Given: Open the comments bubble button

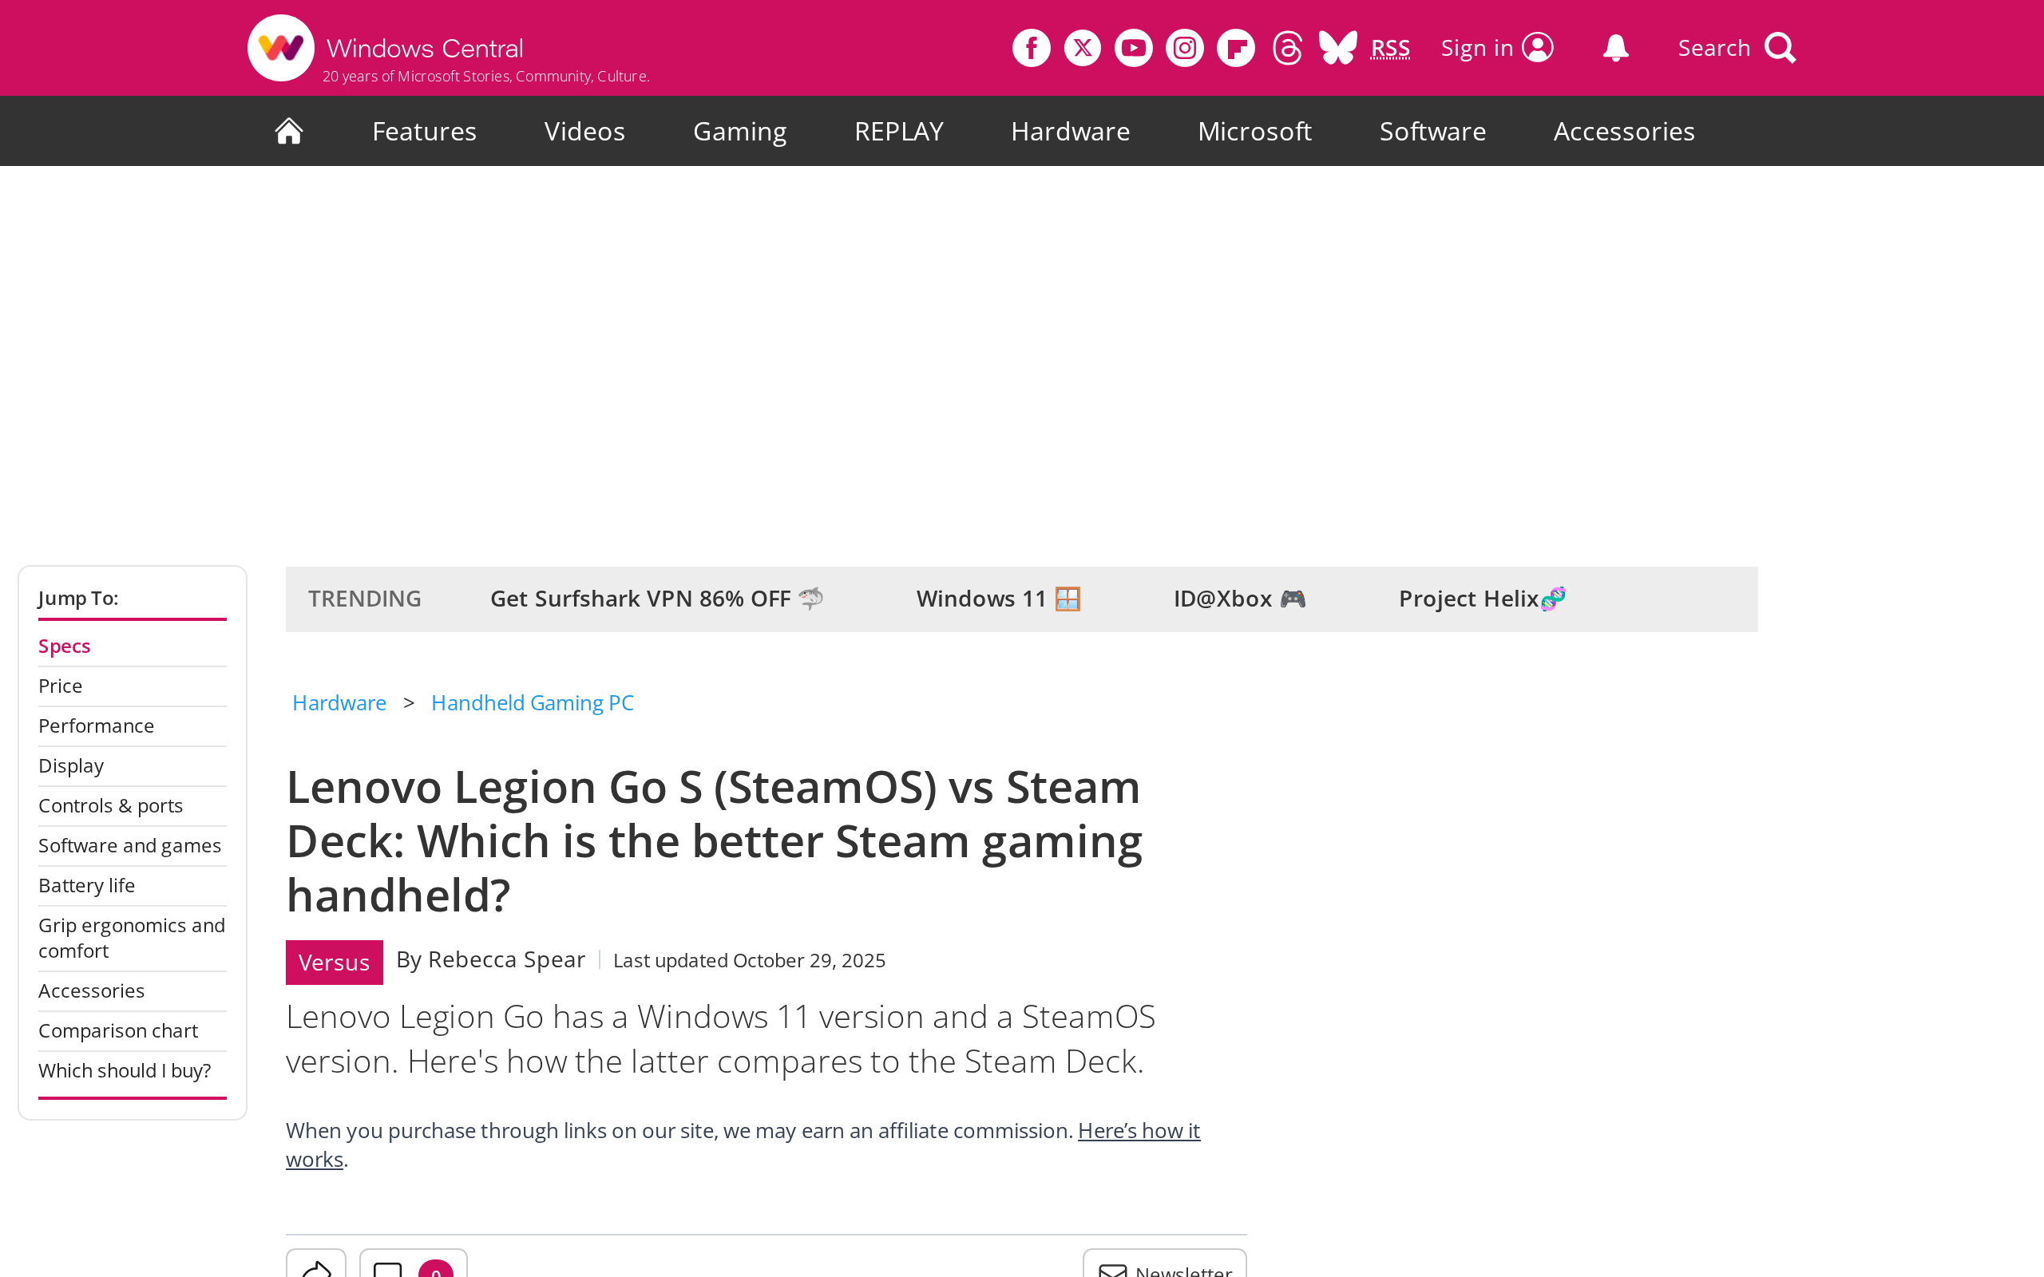Looking at the screenshot, I should [x=413, y=1264].
